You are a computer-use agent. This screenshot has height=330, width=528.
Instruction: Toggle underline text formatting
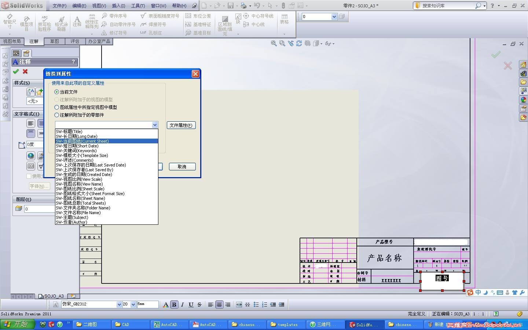point(191,304)
